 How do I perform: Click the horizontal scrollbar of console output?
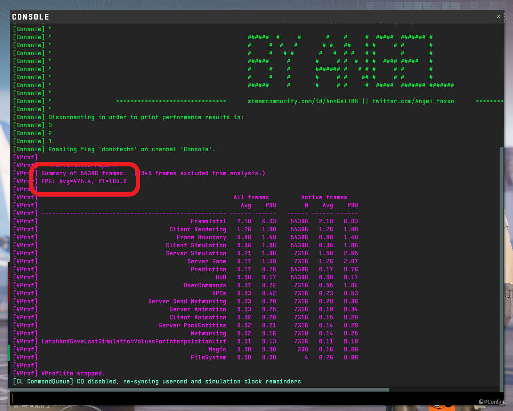tap(200, 390)
